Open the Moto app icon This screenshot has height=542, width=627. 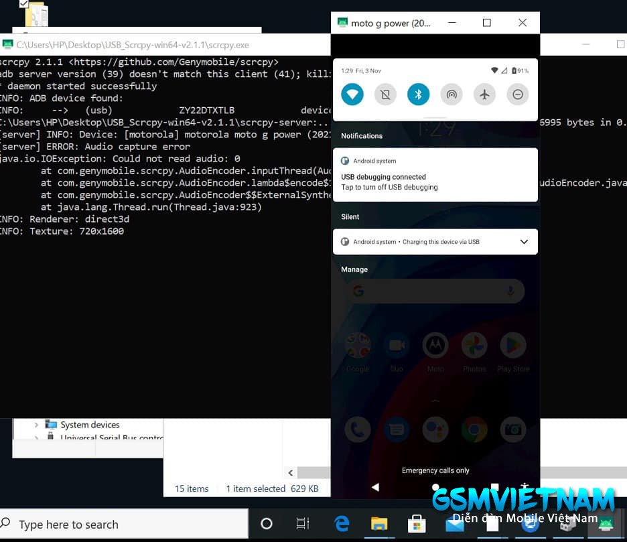[x=435, y=345]
